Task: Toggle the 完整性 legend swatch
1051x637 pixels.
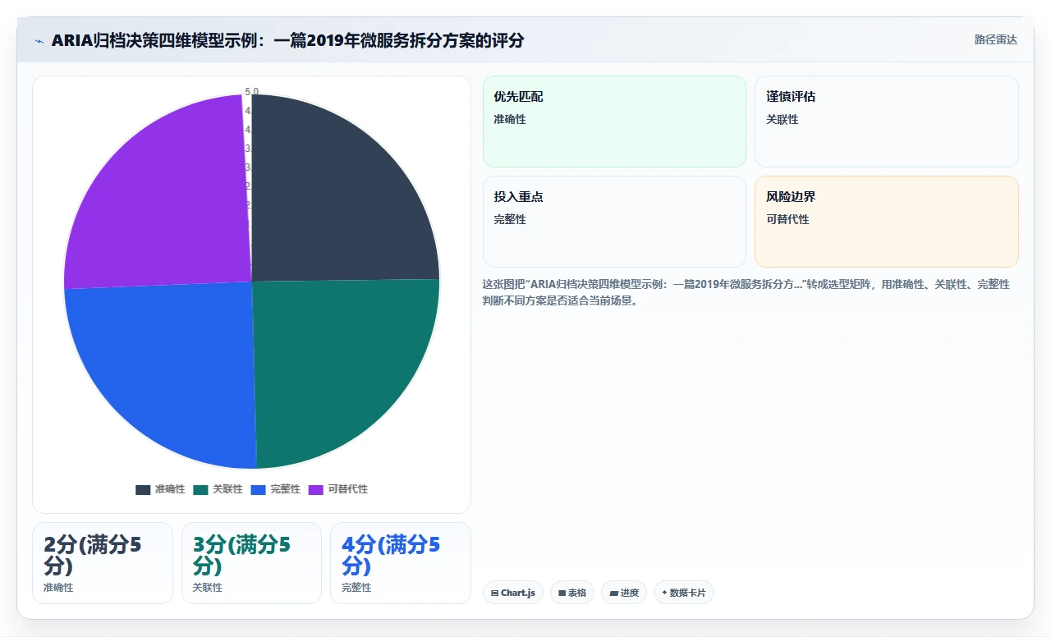Action: pos(259,489)
